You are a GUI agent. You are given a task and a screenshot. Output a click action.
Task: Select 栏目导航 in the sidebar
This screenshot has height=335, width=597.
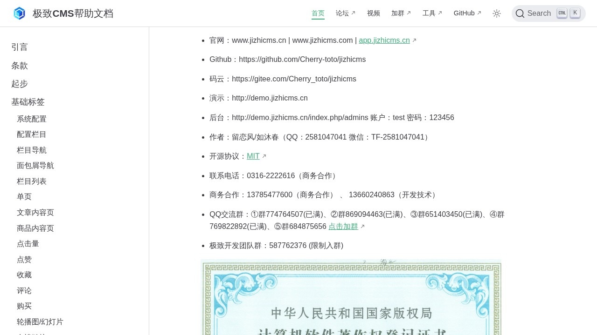click(x=32, y=150)
